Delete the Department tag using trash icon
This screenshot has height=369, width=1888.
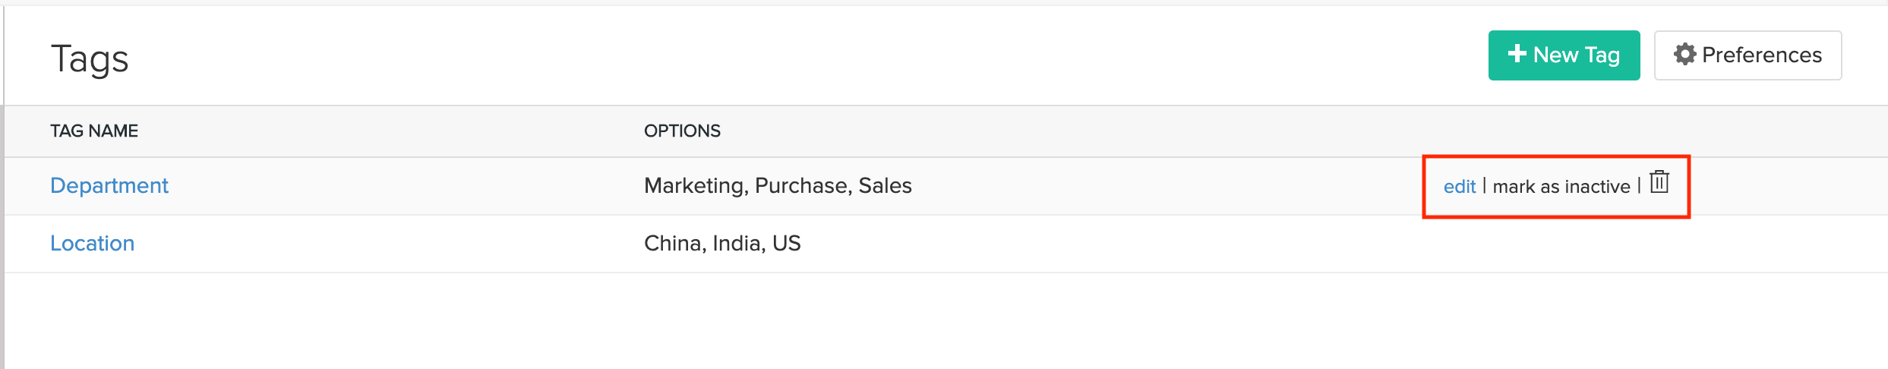(1659, 183)
